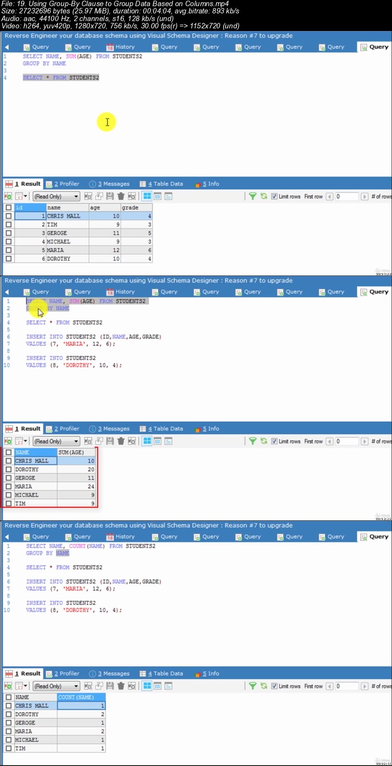Click the COUNT(NAME) column header

tap(81, 697)
